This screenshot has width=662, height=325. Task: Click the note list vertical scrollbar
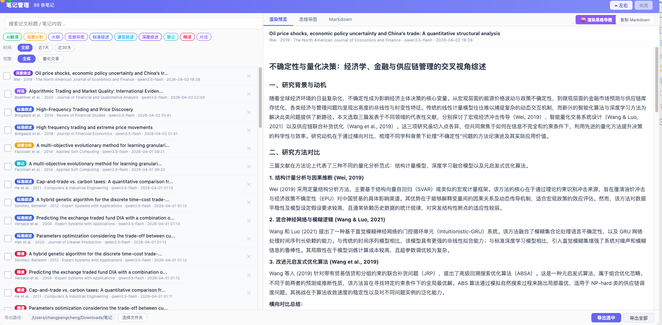click(x=260, y=98)
